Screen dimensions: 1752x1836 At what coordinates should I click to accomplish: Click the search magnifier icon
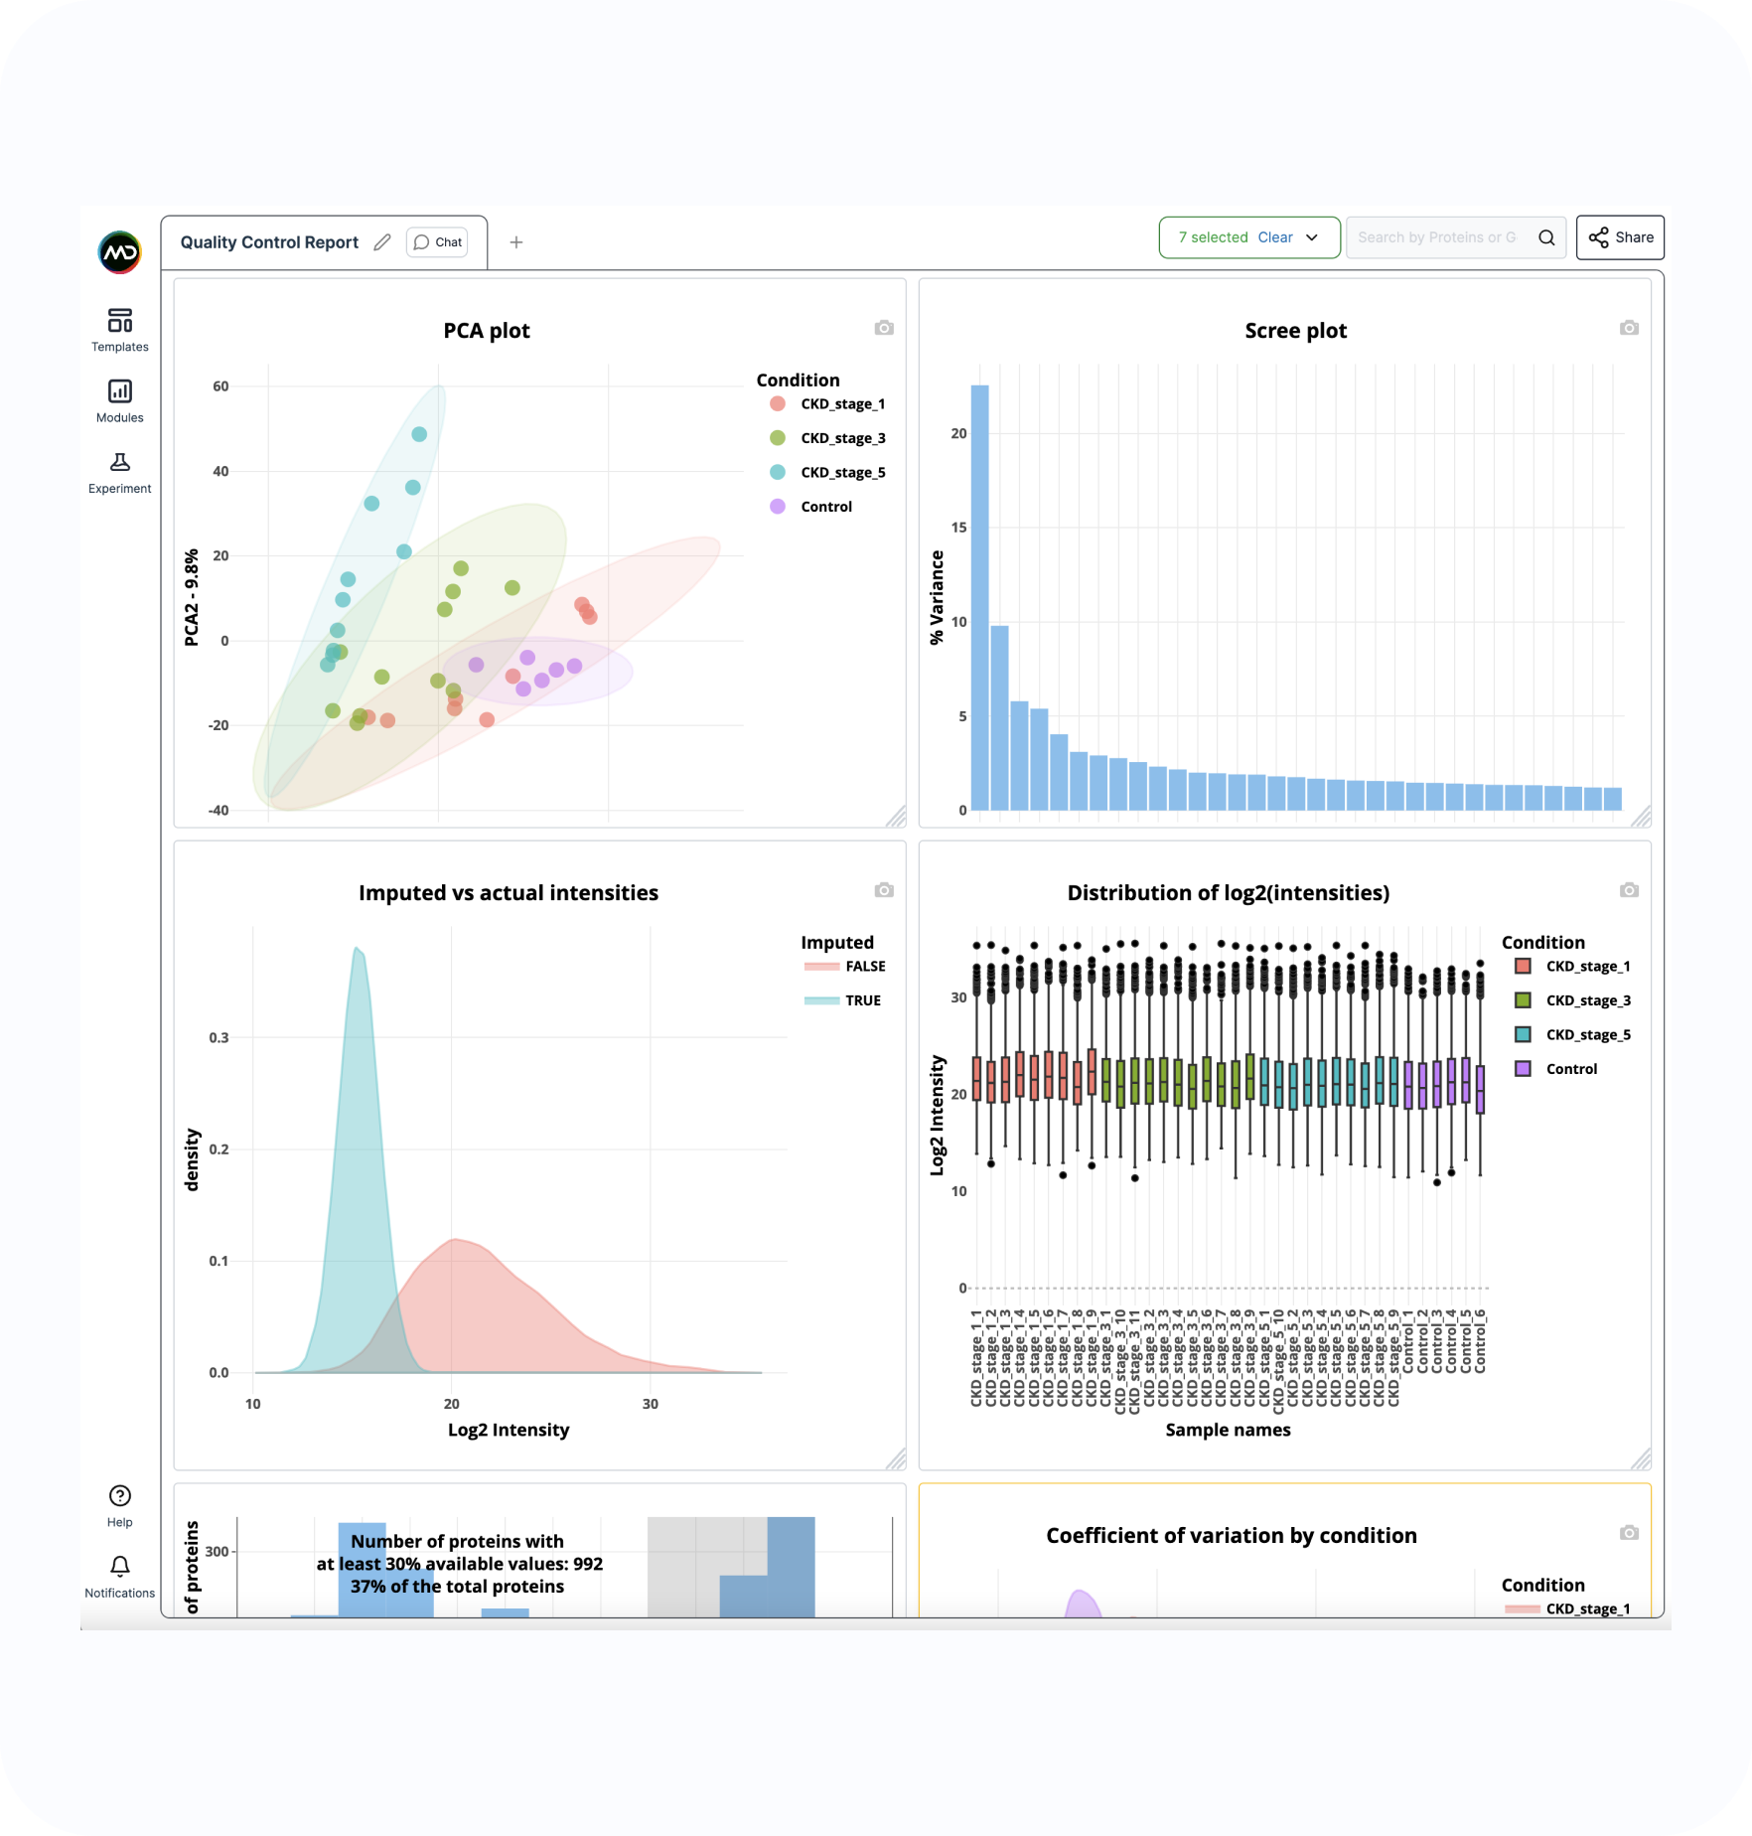pyautogui.click(x=1546, y=237)
